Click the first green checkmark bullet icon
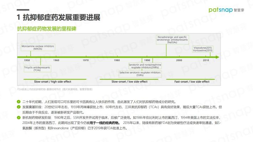Image resolution: width=253 pixels, height=142 pixels. tap(19, 102)
